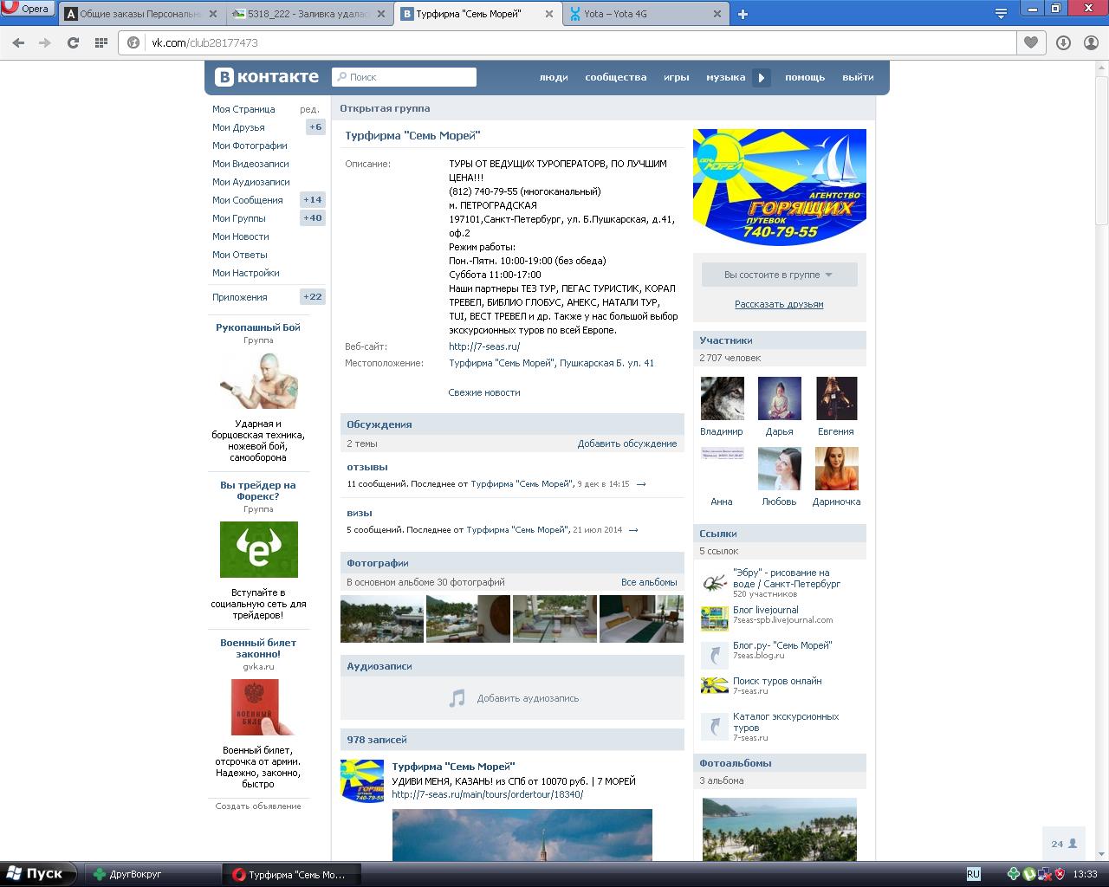Viewport: 1109px width, 887px height.
Task: Open the Windows Start menu
Action: pos(36,874)
